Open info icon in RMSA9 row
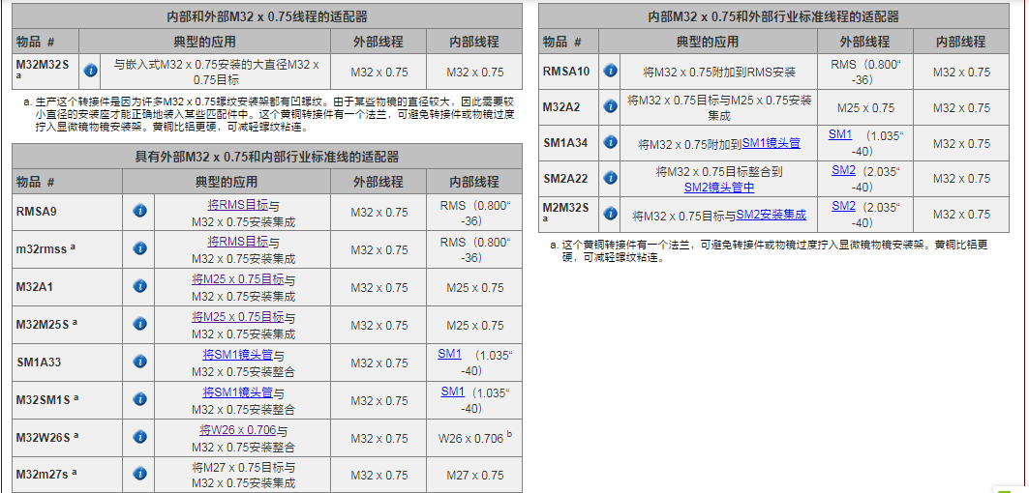Image resolution: width=1029 pixels, height=493 pixels. pos(139,211)
